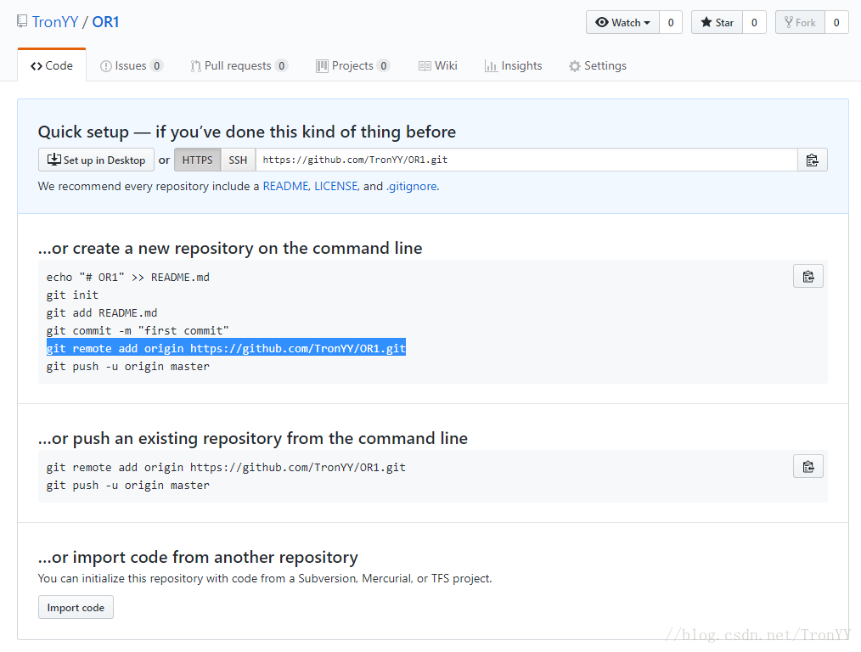Switch to the Issues tab

click(x=132, y=66)
